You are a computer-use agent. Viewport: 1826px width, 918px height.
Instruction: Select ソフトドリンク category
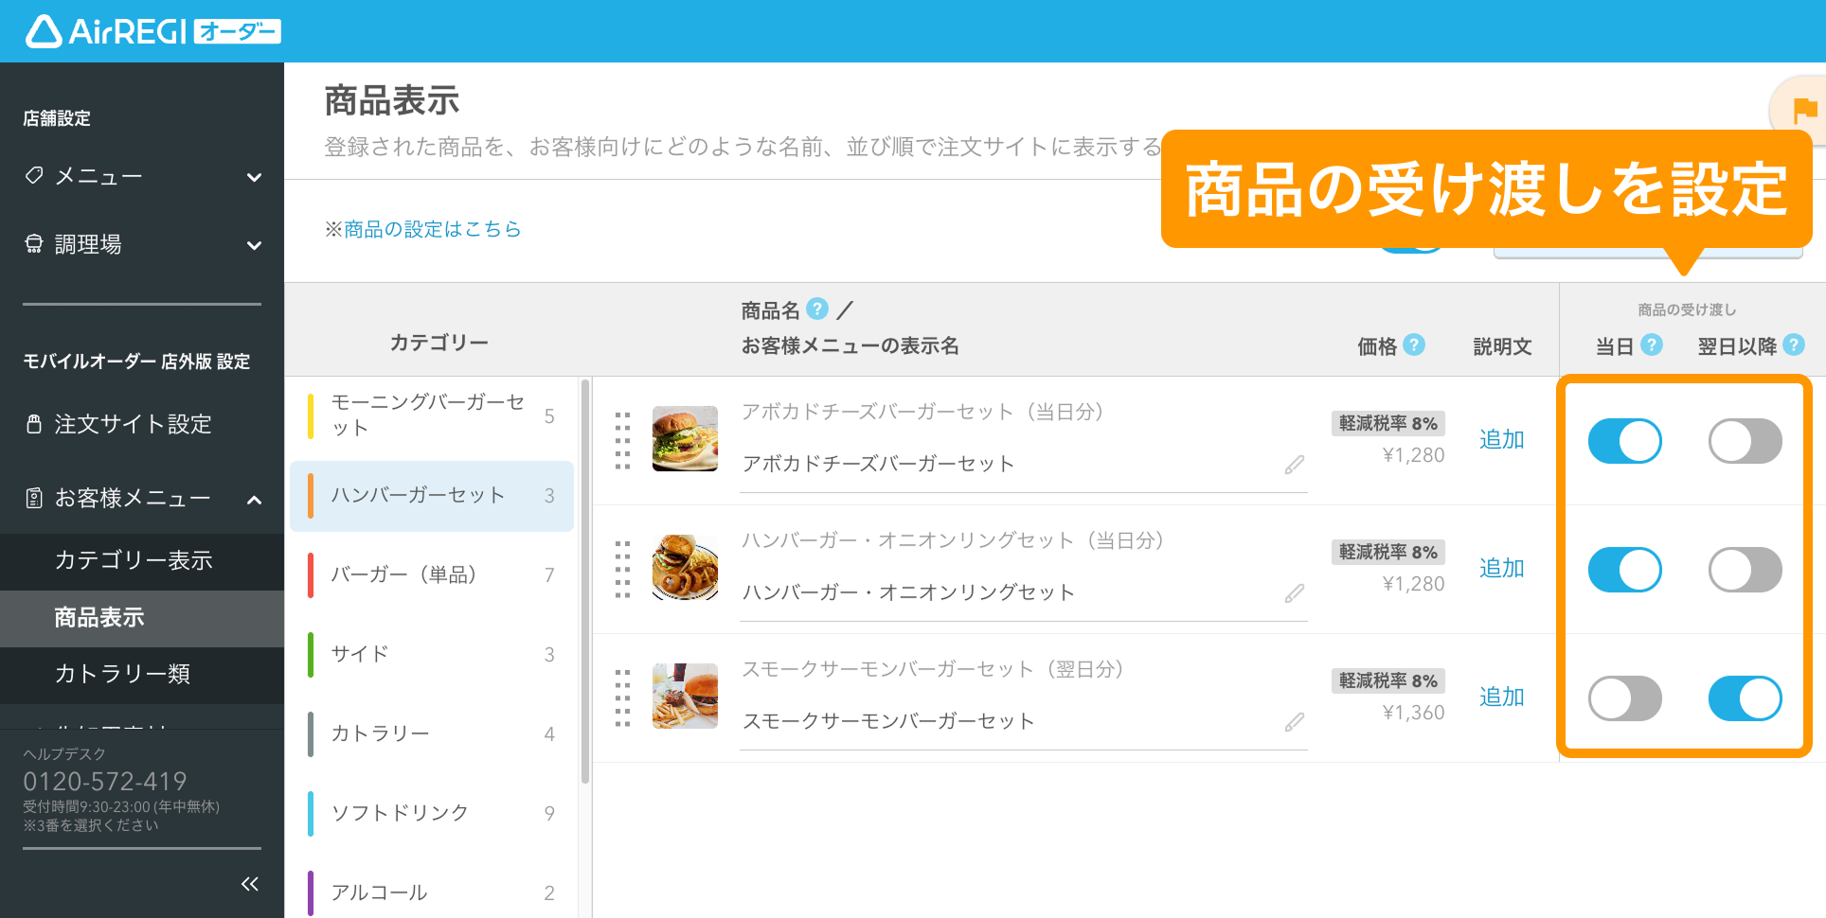pyautogui.click(x=432, y=814)
